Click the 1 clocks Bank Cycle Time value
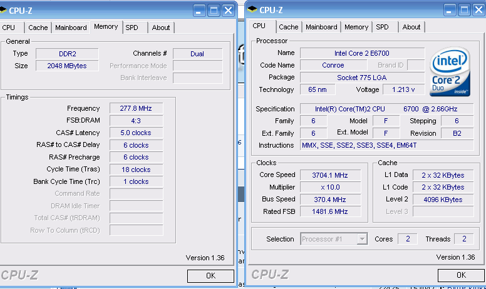The width and height of the screenshot is (486, 289). click(x=136, y=181)
